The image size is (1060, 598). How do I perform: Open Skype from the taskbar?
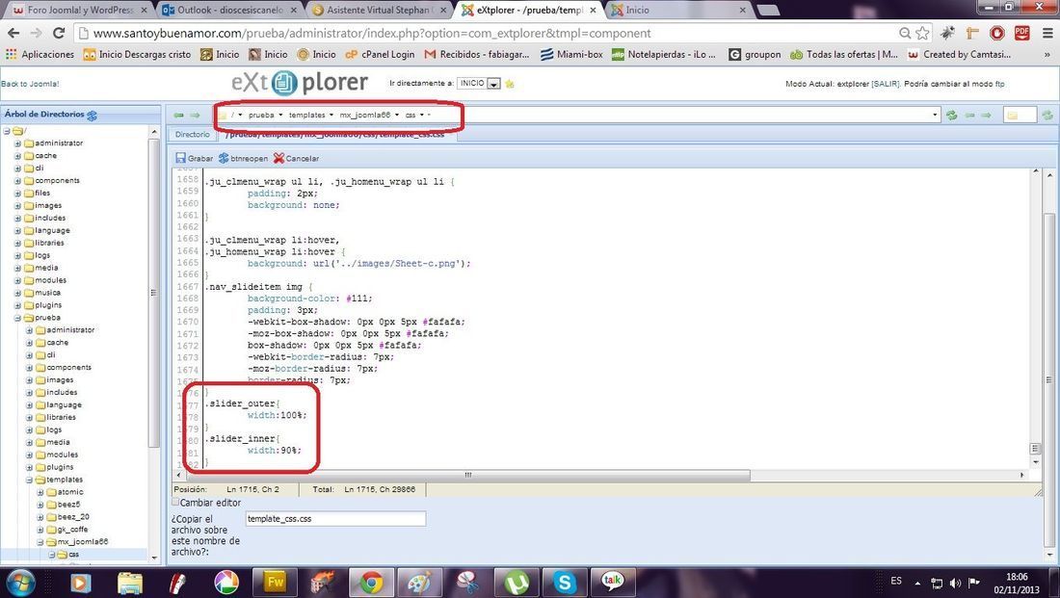[x=565, y=582]
